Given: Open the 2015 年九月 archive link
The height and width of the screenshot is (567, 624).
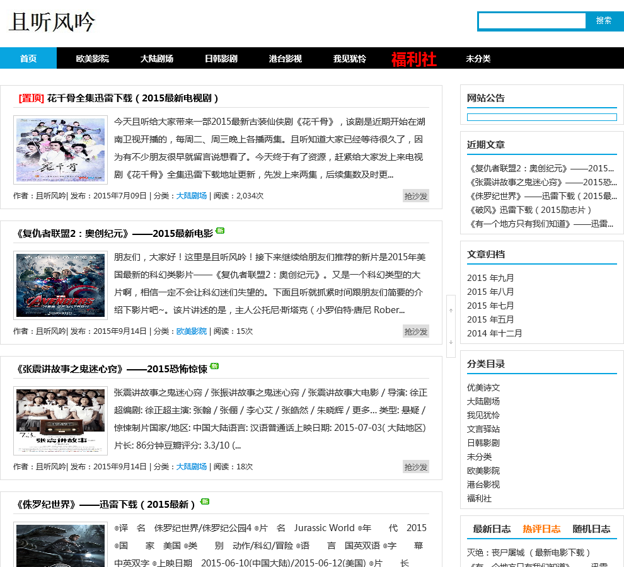Looking at the screenshot, I should click(490, 278).
